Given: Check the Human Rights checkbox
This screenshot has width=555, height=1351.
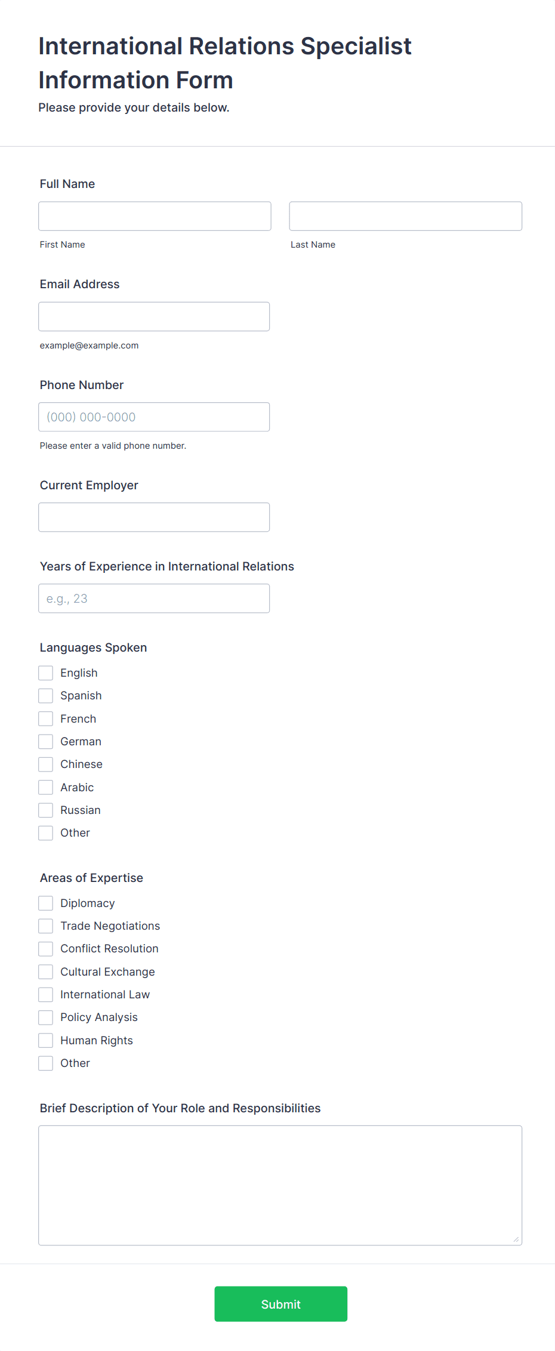Looking at the screenshot, I should 46,1041.
